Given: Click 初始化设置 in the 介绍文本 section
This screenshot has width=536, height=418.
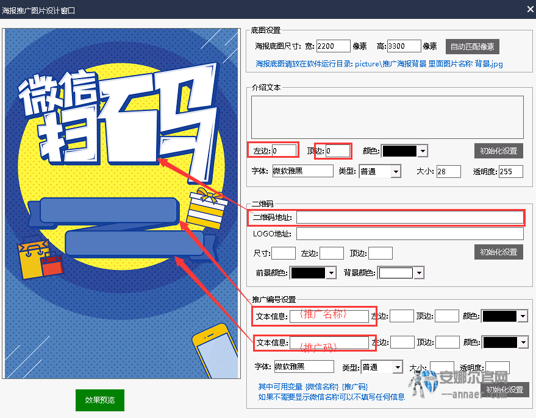Looking at the screenshot, I should (x=498, y=151).
